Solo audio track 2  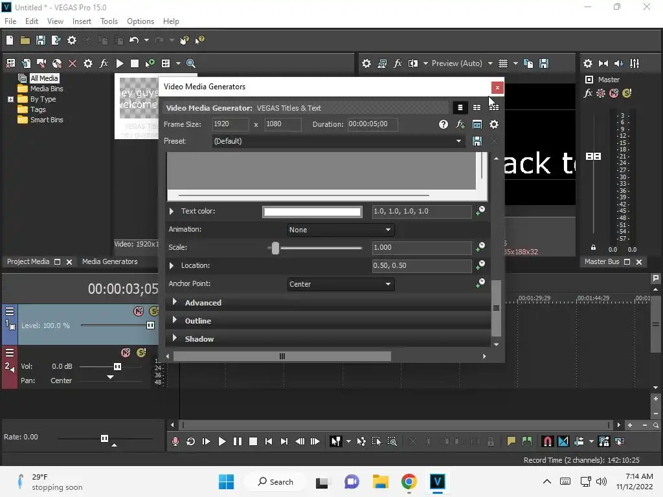coord(141,353)
